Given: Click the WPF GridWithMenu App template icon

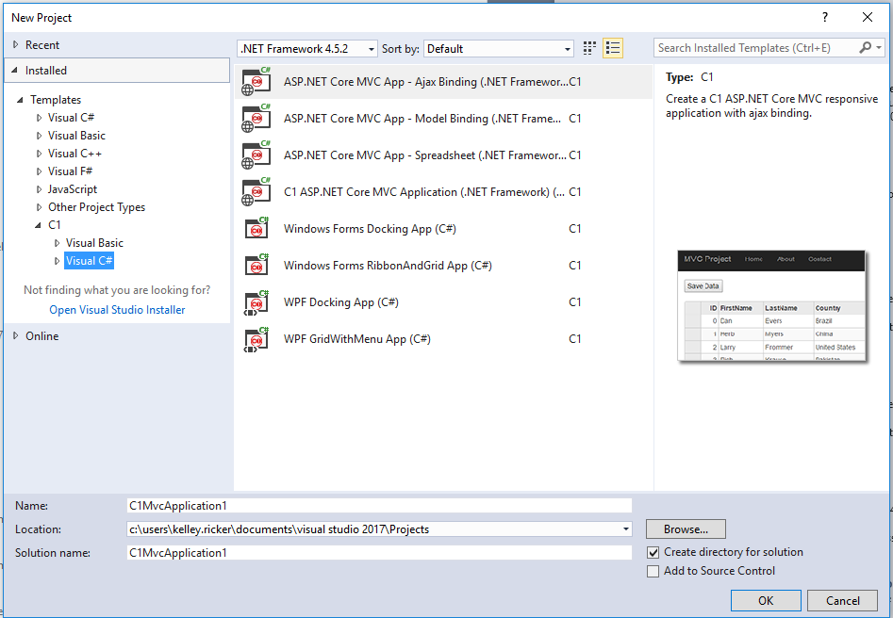Looking at the screenshot, I should click(256, 339).
